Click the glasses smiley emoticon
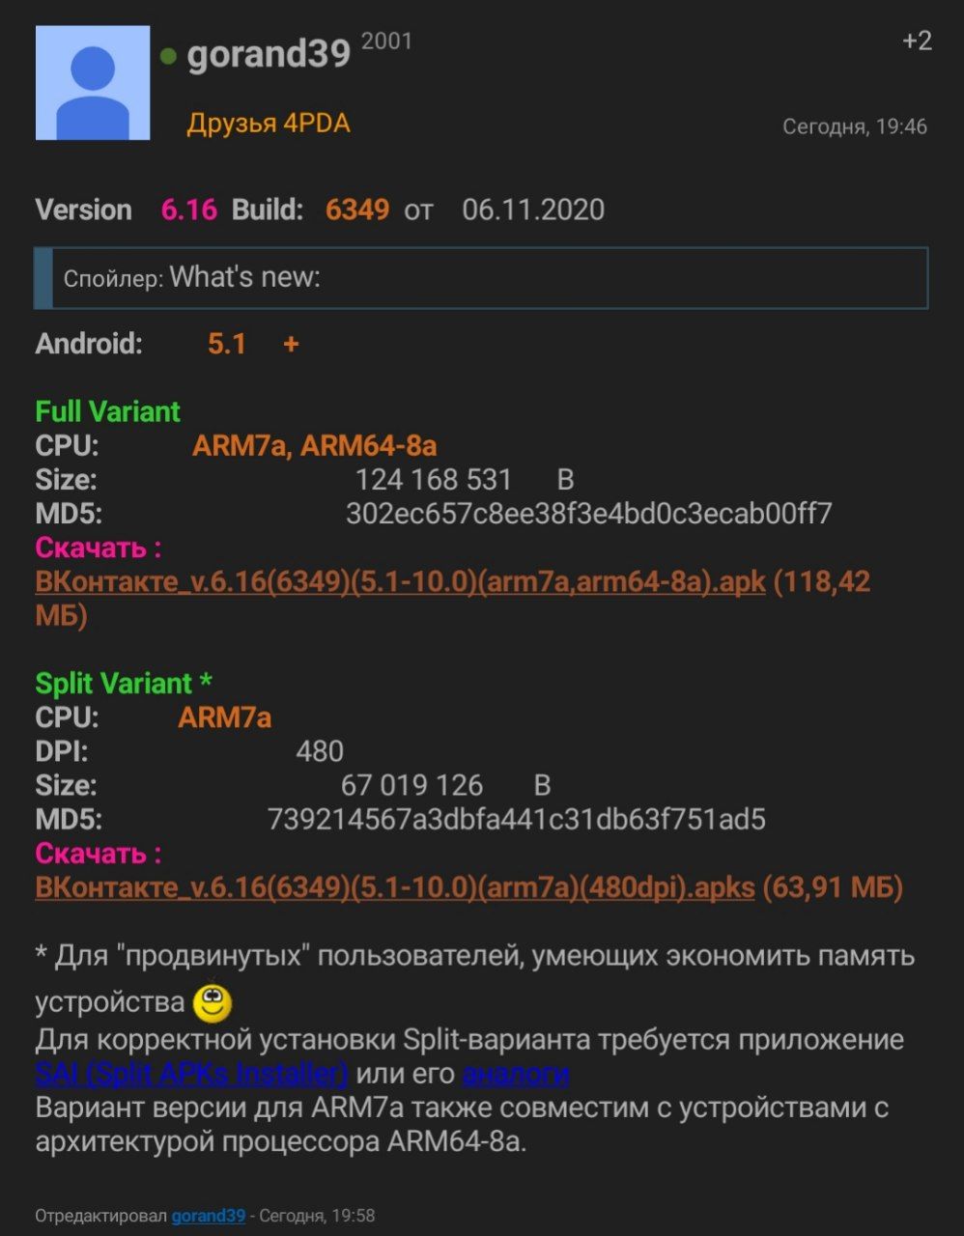Image resolution: width=964 pixels, height=1236 pixels. tap(213, 1002)
